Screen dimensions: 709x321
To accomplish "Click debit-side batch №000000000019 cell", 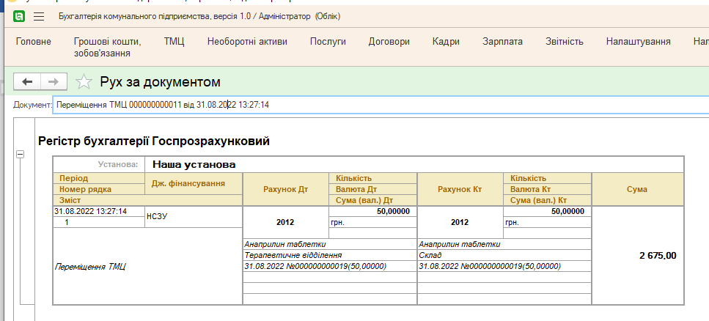I will 330,266.
